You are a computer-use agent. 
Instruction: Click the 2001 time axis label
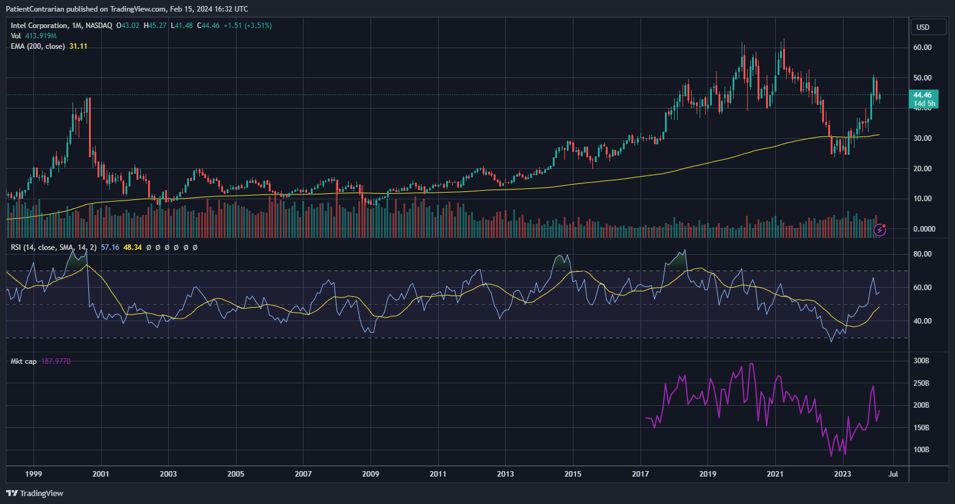pyautogui.click(x=101, y=474)
